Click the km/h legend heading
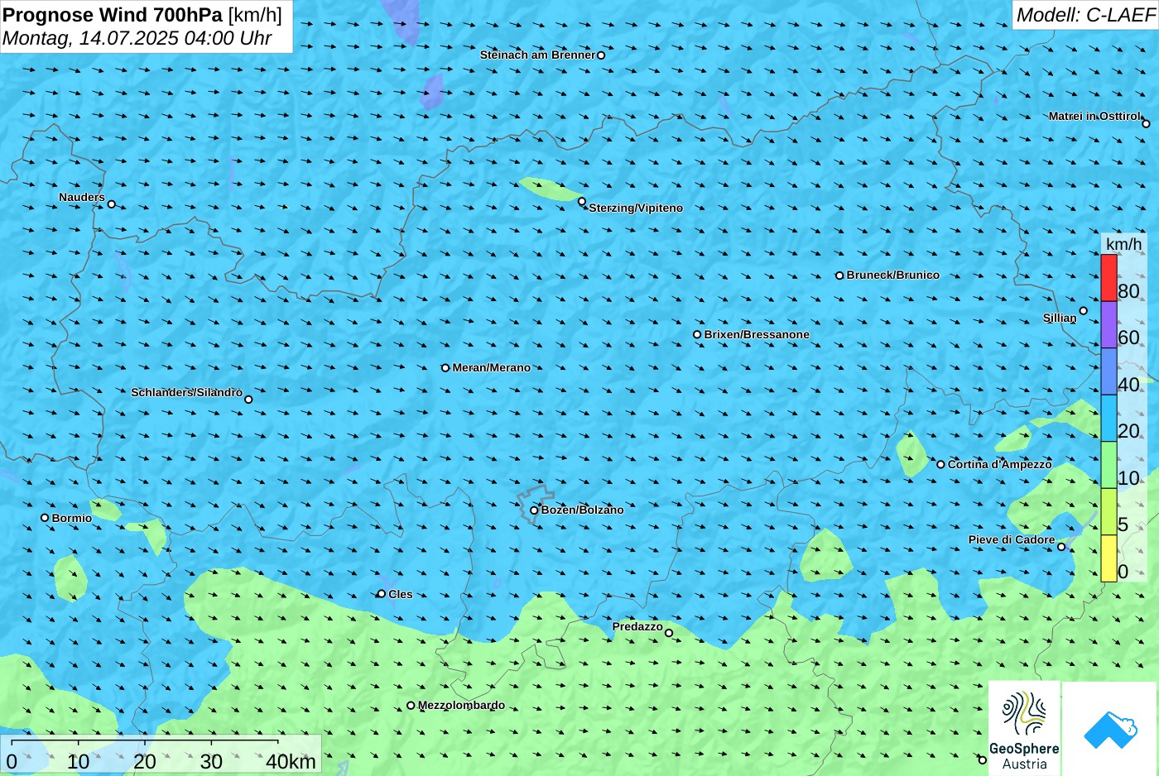1159x776 pixels. pos(1123,244)
